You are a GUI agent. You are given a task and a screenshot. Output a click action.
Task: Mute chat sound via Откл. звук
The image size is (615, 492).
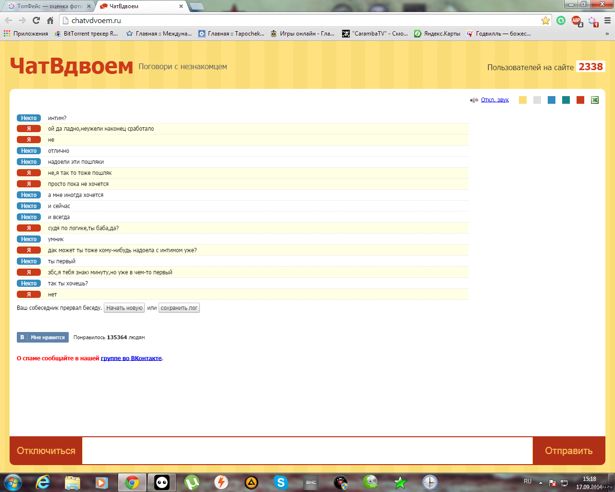tap(494, 100)
